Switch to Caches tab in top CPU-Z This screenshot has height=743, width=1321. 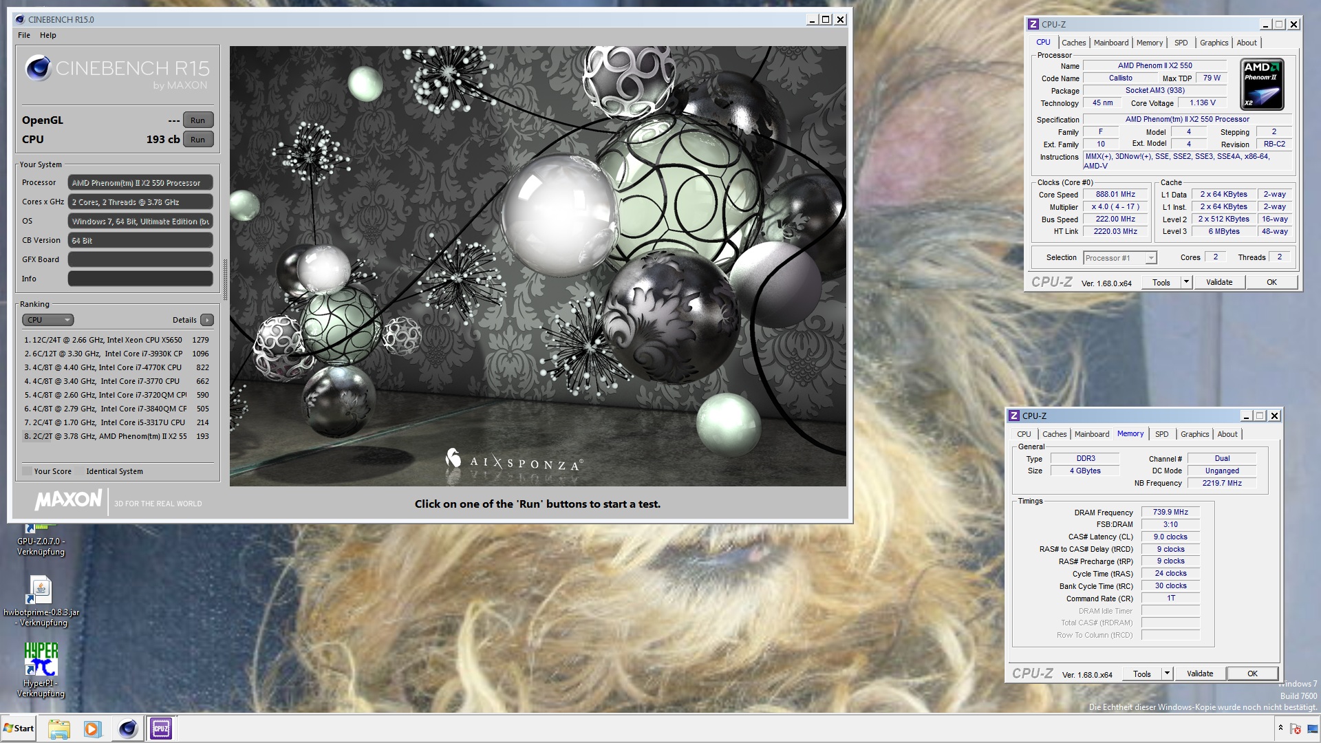point(1073,43)
